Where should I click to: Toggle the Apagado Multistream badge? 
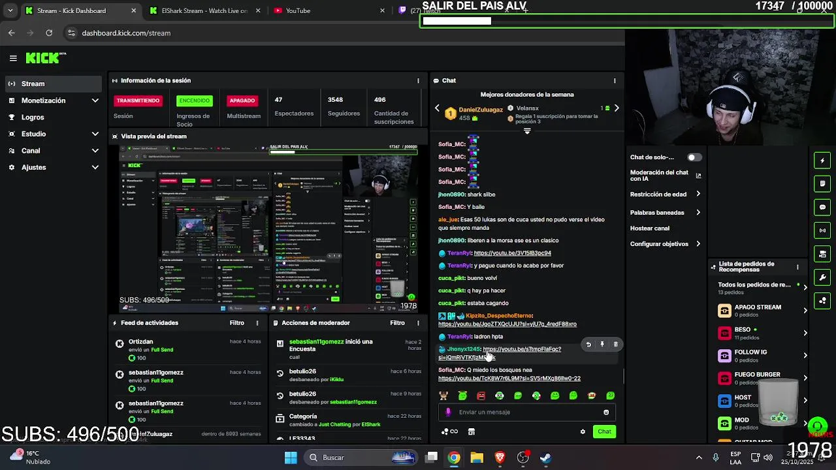242,101
